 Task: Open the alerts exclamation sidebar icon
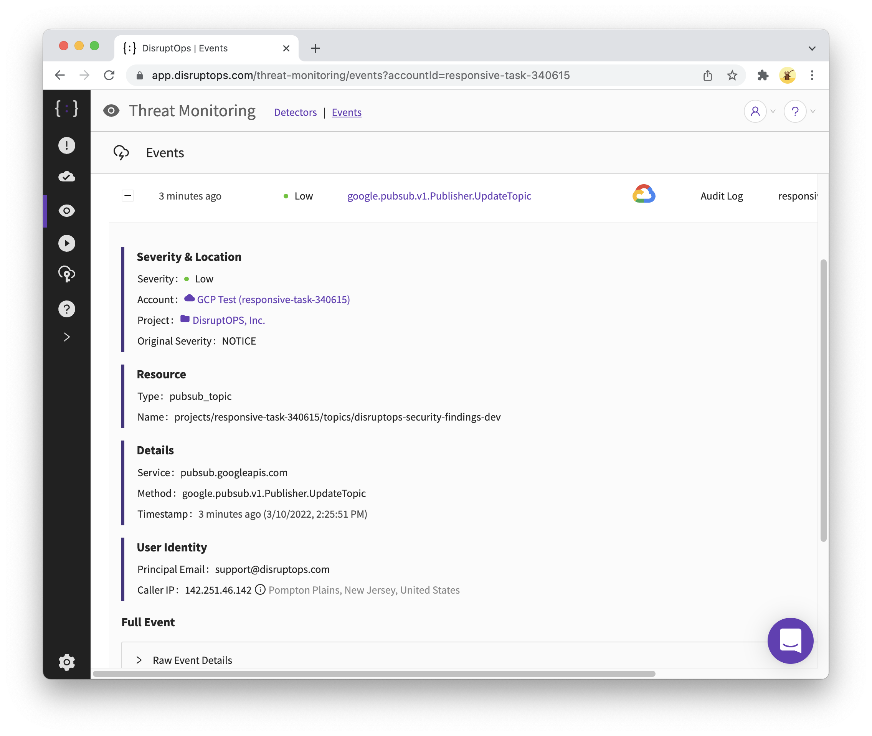point(67,145)
